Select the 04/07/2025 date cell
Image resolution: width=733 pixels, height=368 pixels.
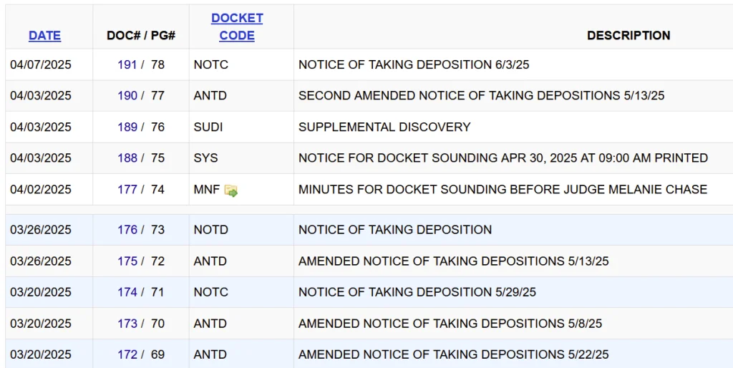pos(41,64)
